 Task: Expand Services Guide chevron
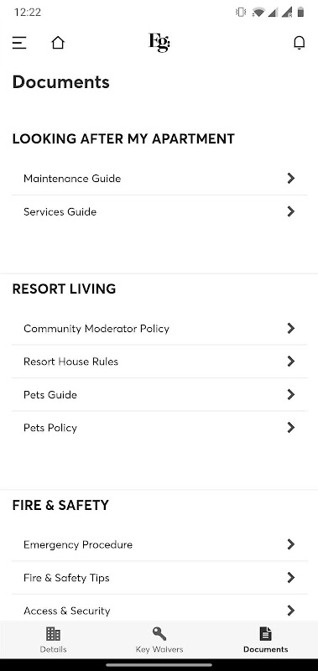(291, 211)
